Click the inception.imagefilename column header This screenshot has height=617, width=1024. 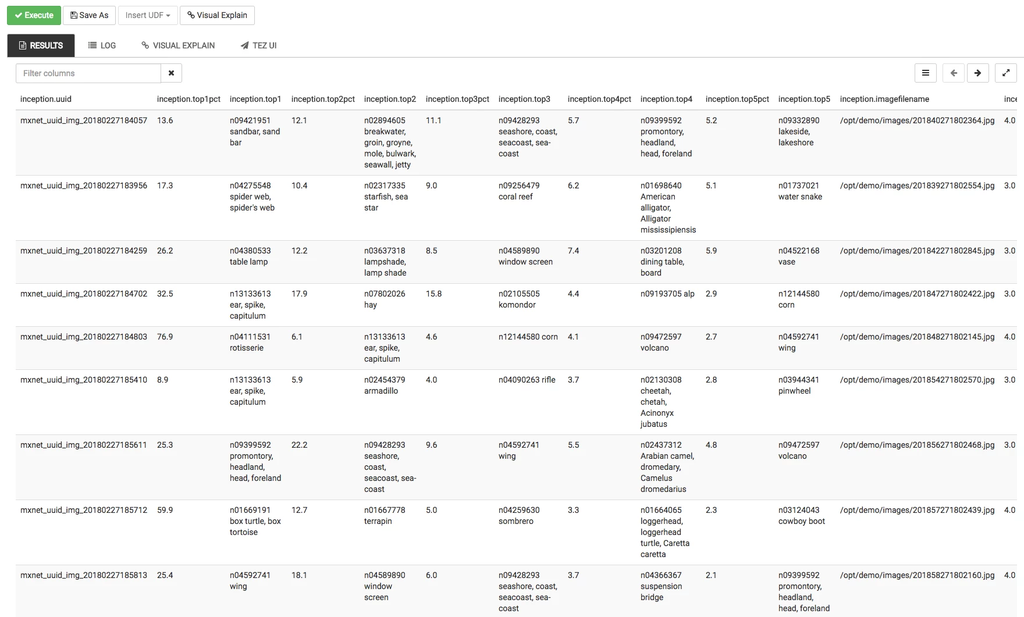884,99
